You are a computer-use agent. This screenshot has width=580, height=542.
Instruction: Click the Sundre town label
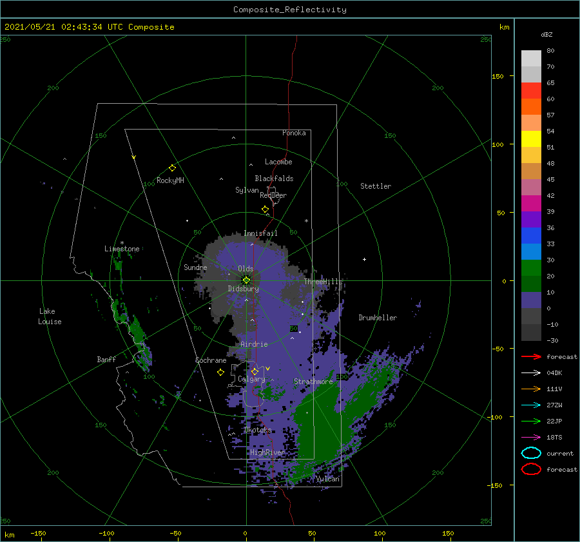(195, 267)
